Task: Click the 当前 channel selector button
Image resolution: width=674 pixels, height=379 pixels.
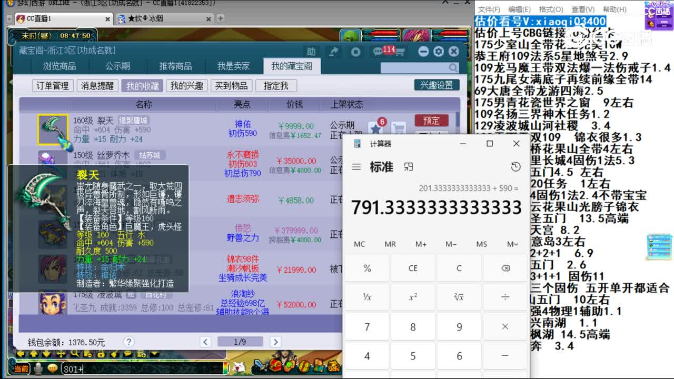Action: (21, 369)
